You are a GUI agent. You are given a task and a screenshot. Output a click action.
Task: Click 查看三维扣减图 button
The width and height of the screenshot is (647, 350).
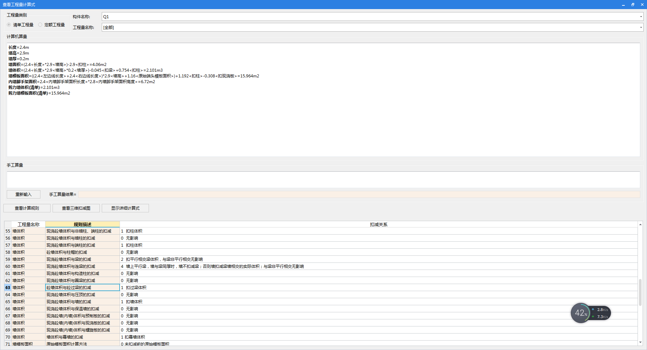[76, 208]
